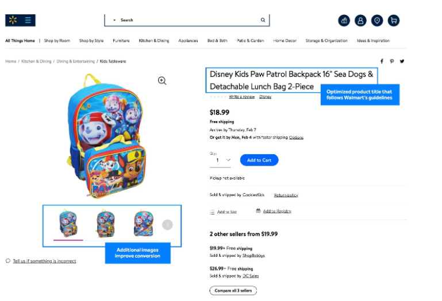Open the Kitchen & Dining menu

(154, 41)
